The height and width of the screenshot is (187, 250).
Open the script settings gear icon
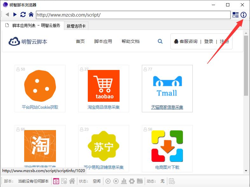coord(132,181)
